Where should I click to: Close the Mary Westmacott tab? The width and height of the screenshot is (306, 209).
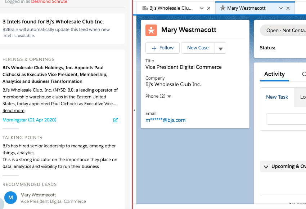pyautogui.click(x=288, y=8)
